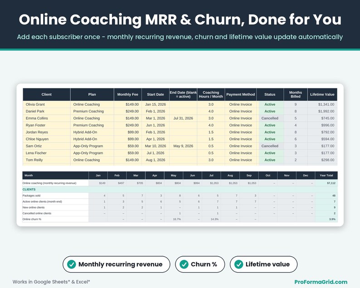Select the Lena Fischer client cell

coord(47,153)
